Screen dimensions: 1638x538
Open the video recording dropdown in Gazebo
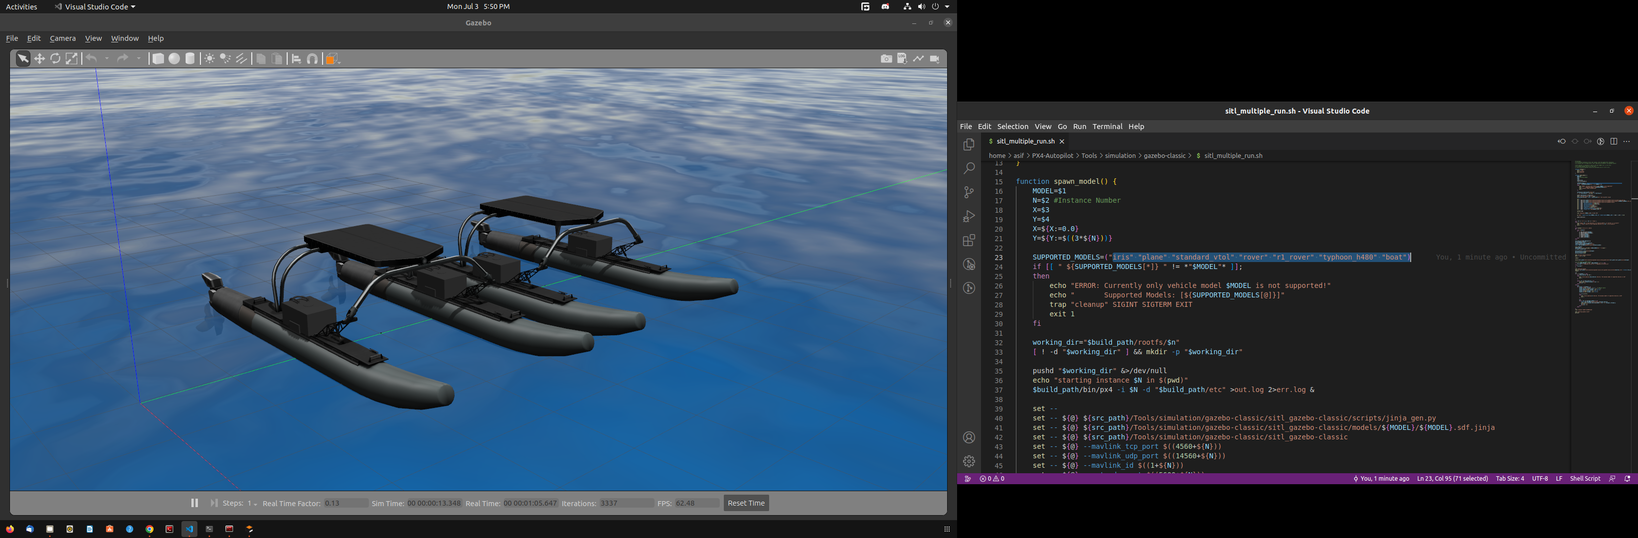(939, 64)
